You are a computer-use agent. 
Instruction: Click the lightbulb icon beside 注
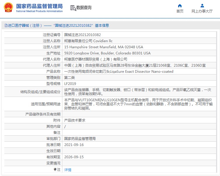(x=55, y=170)
